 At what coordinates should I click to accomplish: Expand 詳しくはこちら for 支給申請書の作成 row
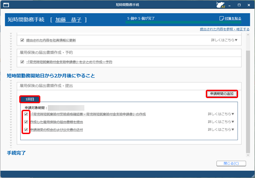click(221, 114)
